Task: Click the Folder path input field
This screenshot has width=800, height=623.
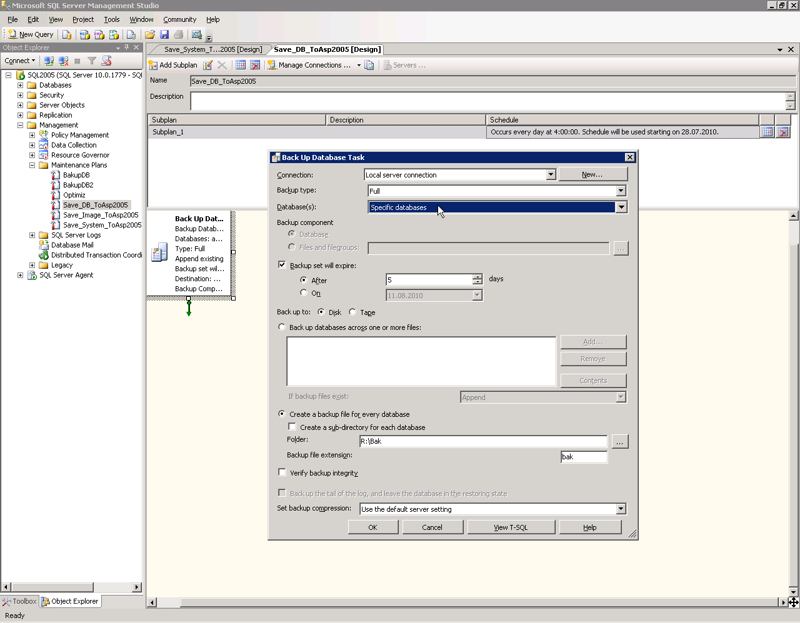Action: click(483, 441)
